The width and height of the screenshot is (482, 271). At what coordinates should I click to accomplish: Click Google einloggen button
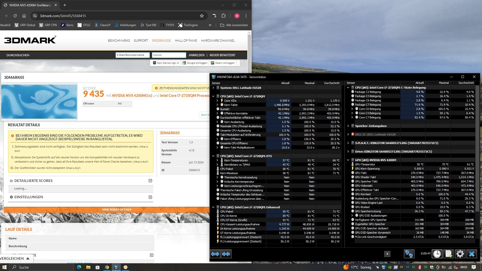tap(195, 63)
